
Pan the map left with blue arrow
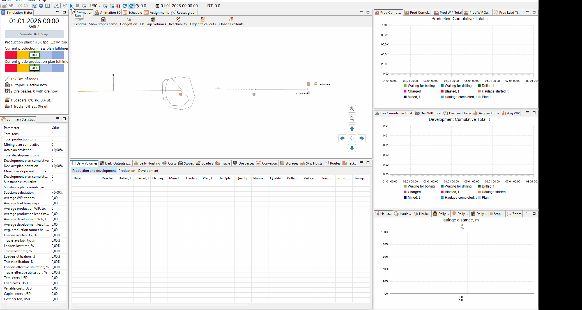click(342, 138)
